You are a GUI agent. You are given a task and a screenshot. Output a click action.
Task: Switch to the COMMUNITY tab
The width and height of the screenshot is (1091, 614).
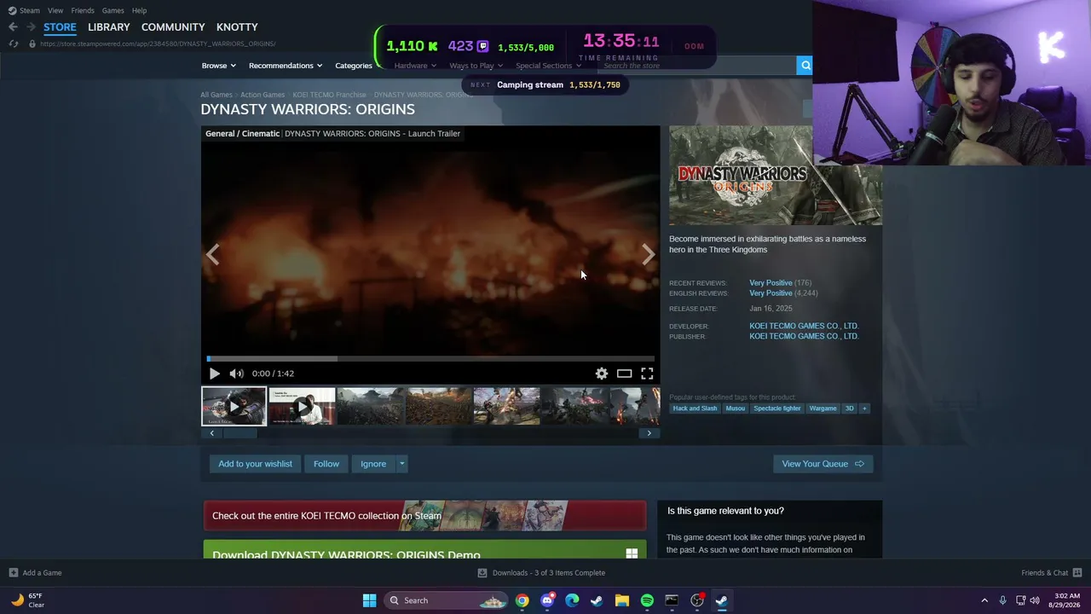coord(173,27)
